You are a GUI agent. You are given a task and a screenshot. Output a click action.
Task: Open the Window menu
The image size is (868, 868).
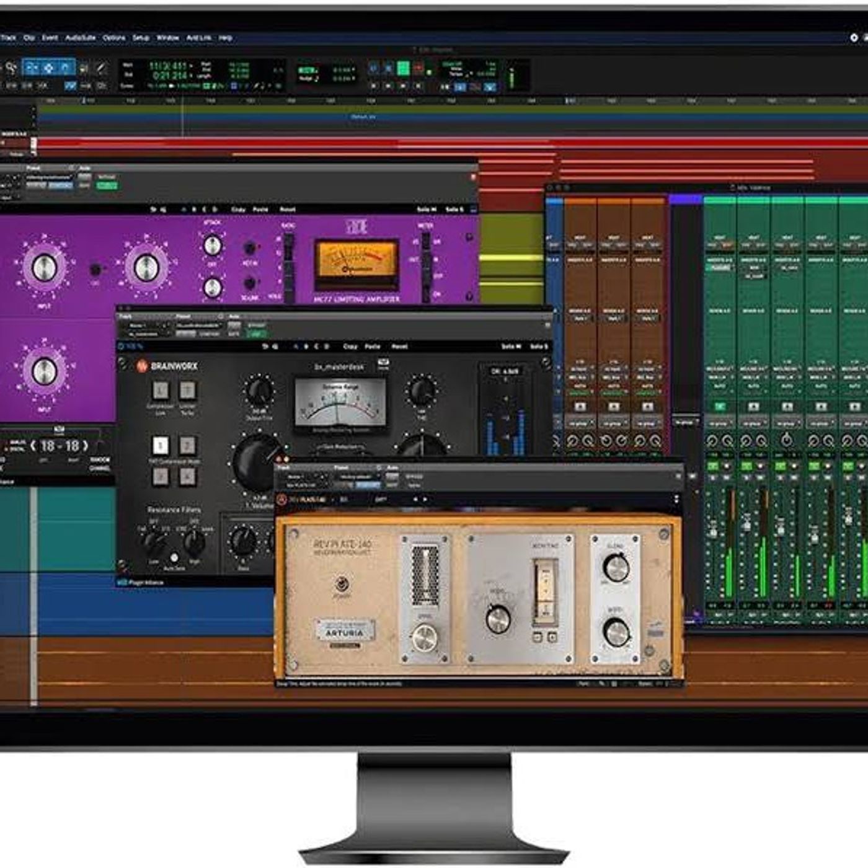click(x=167, y=38)
